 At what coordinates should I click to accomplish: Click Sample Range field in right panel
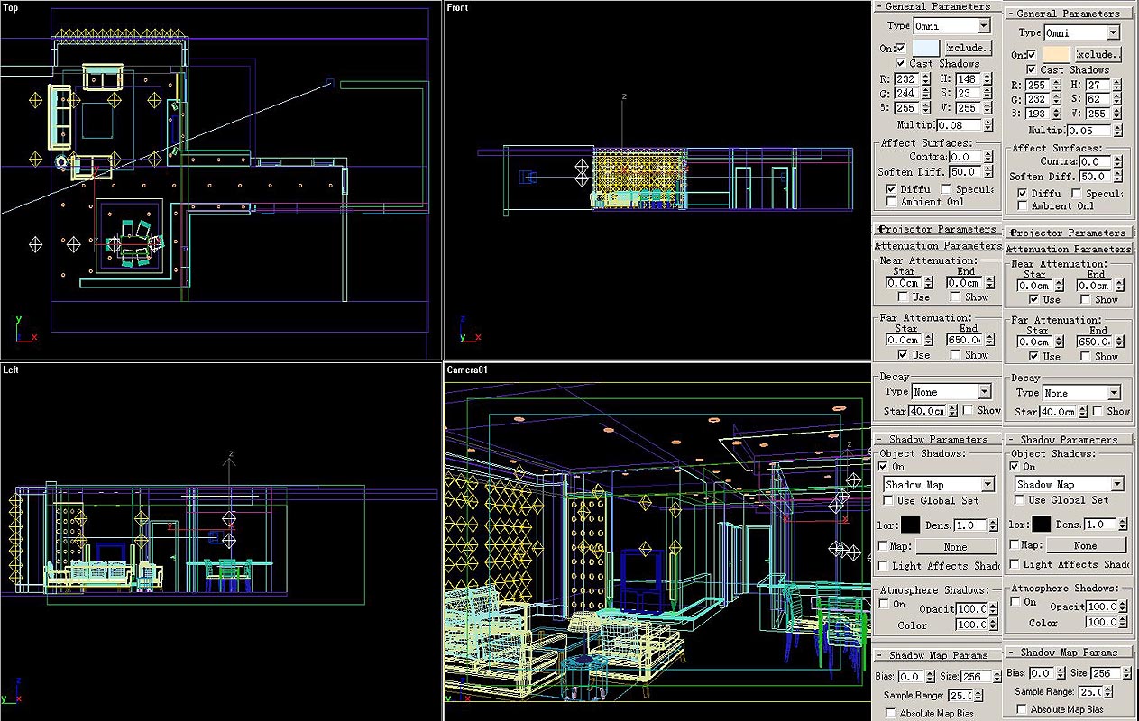coord(1091,691)
